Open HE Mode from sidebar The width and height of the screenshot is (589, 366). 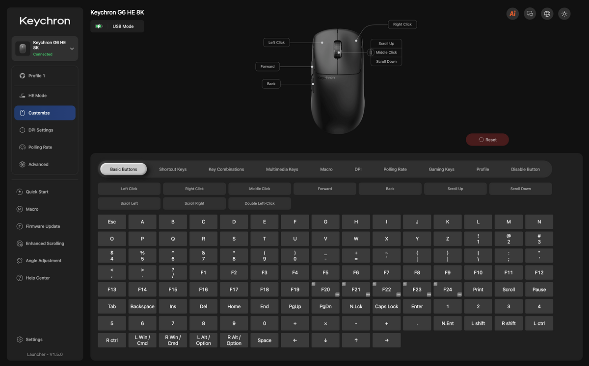click(x=45, y=96)
